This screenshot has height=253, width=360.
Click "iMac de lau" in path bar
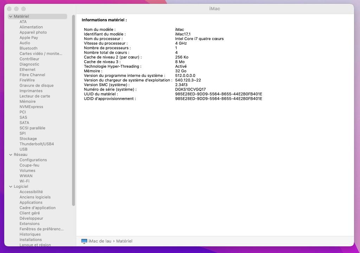pos(100,241)
